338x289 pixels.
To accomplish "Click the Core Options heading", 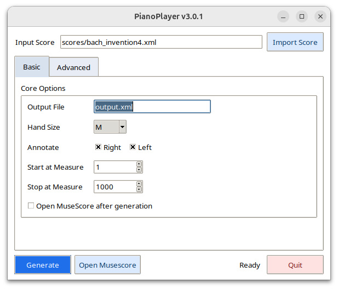I will 43,88.
